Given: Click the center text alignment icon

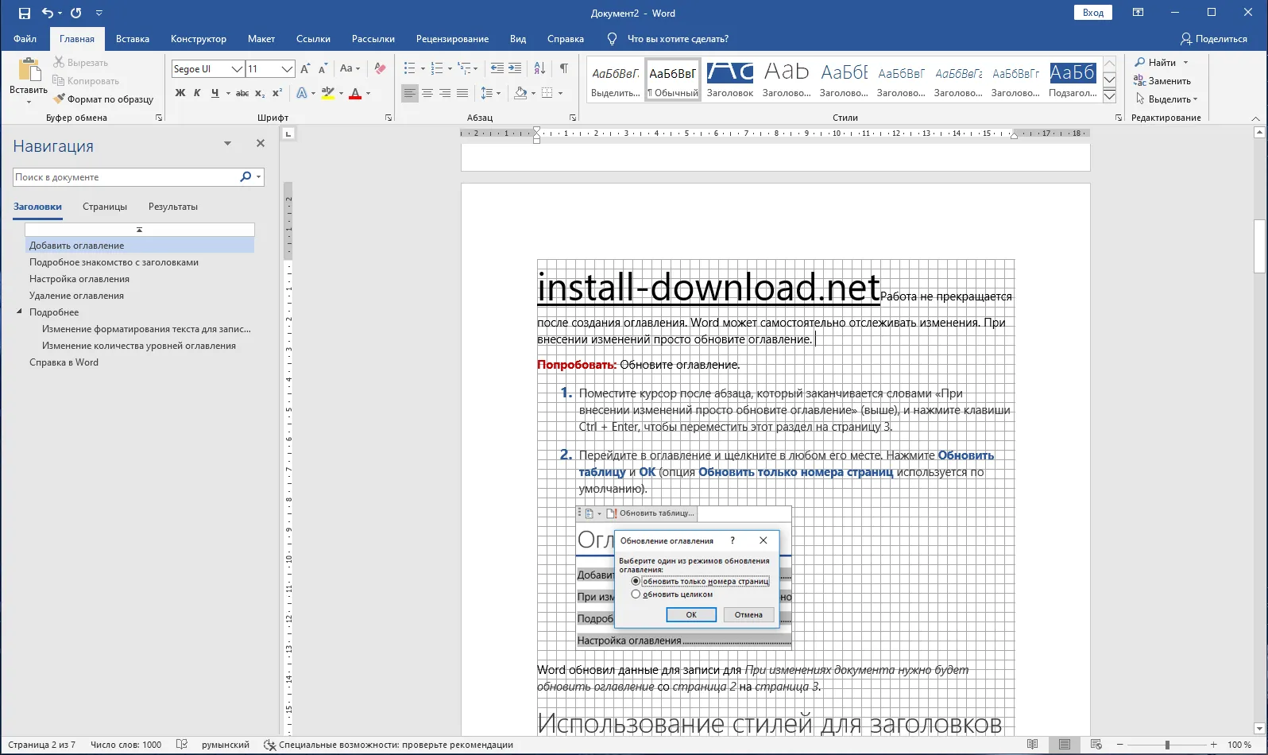Looking at the screenshot, I should tap(427, 93).
